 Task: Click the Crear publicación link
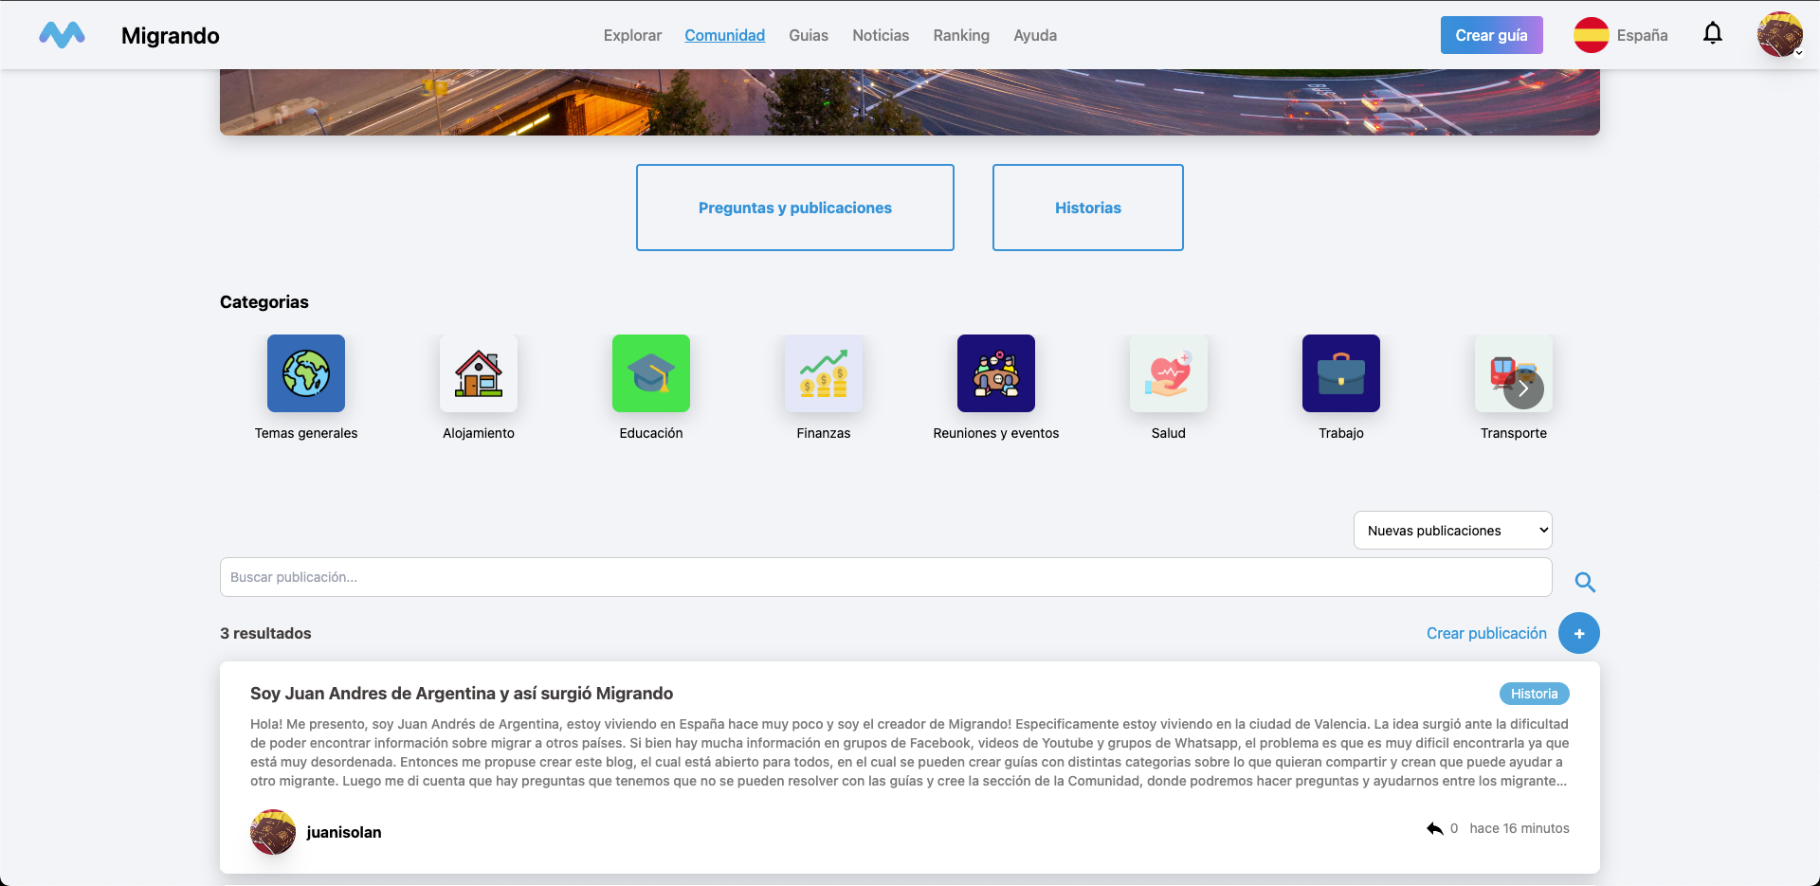pyautogui.click(x=1486, y=633)
